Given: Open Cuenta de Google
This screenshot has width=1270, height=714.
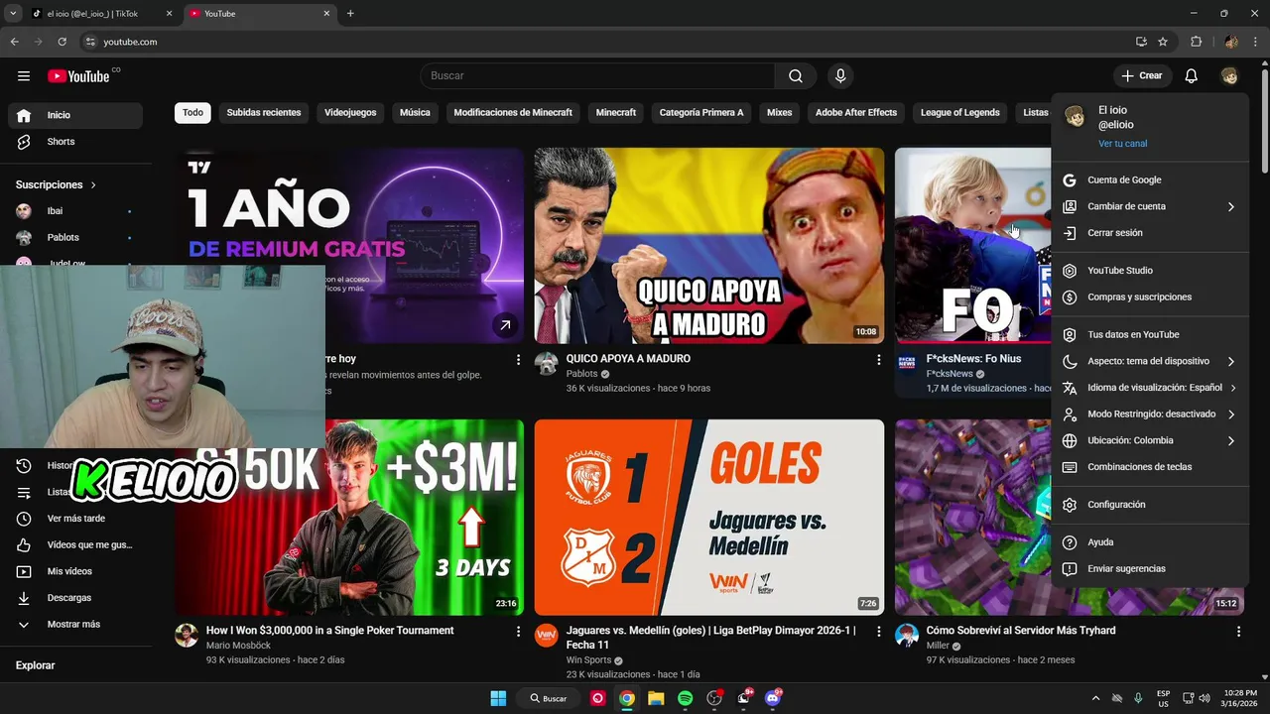Looking at the screenshot, I should coord(1150,180).
